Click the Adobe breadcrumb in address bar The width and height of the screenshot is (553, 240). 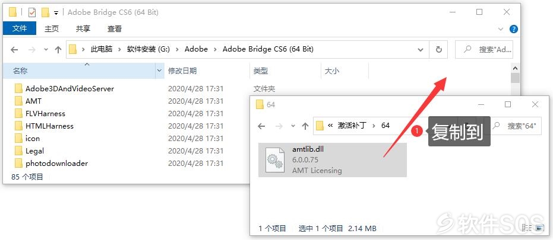(196, 49)
